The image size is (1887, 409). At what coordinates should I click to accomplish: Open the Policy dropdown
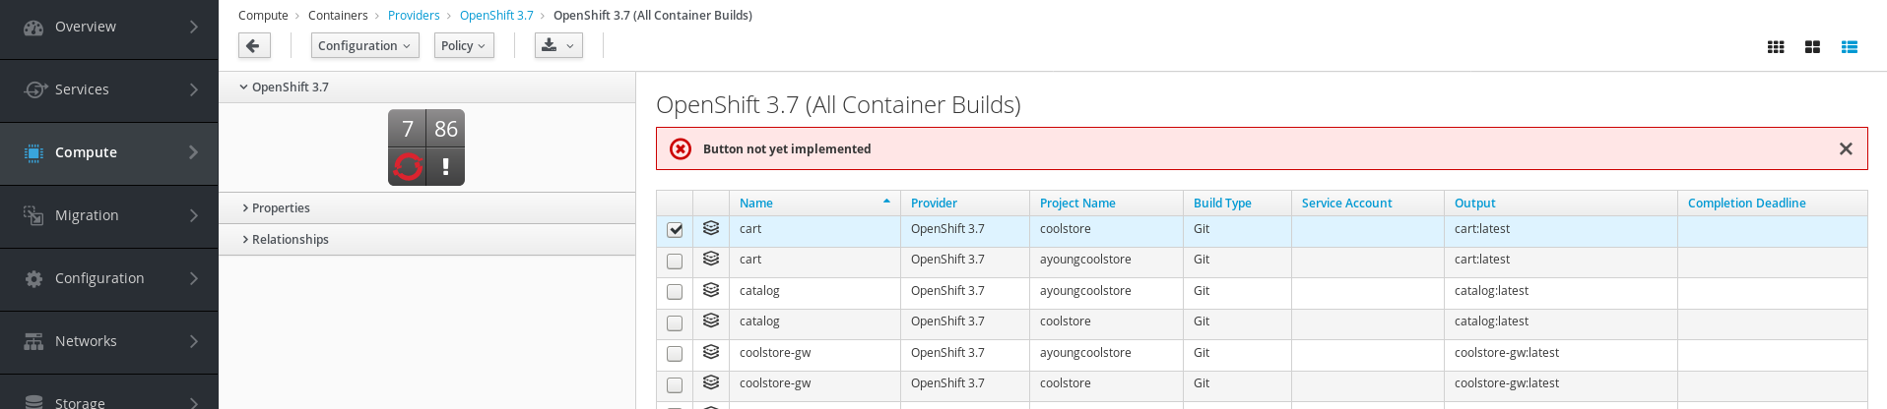click(x=464, y=45)
